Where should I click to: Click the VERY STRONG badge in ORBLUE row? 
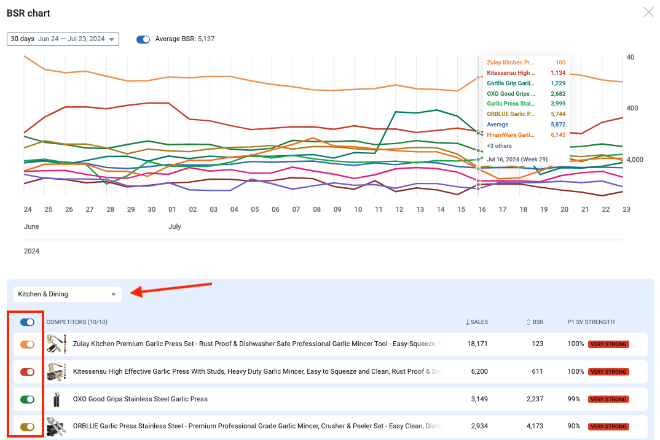tap(608, 426)
